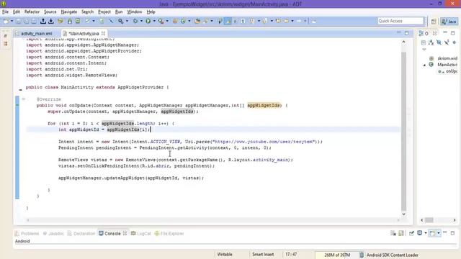Open dropdown next to Search magnifier icon

click(x=211, y=21)
